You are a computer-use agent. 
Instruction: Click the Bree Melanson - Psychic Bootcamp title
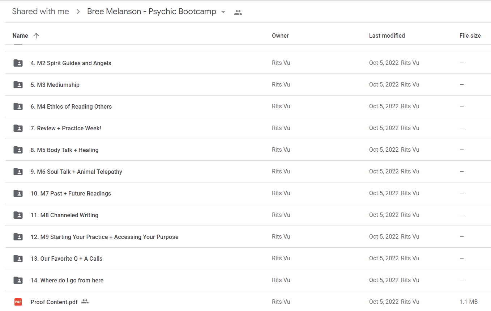[x=151, y=12]
